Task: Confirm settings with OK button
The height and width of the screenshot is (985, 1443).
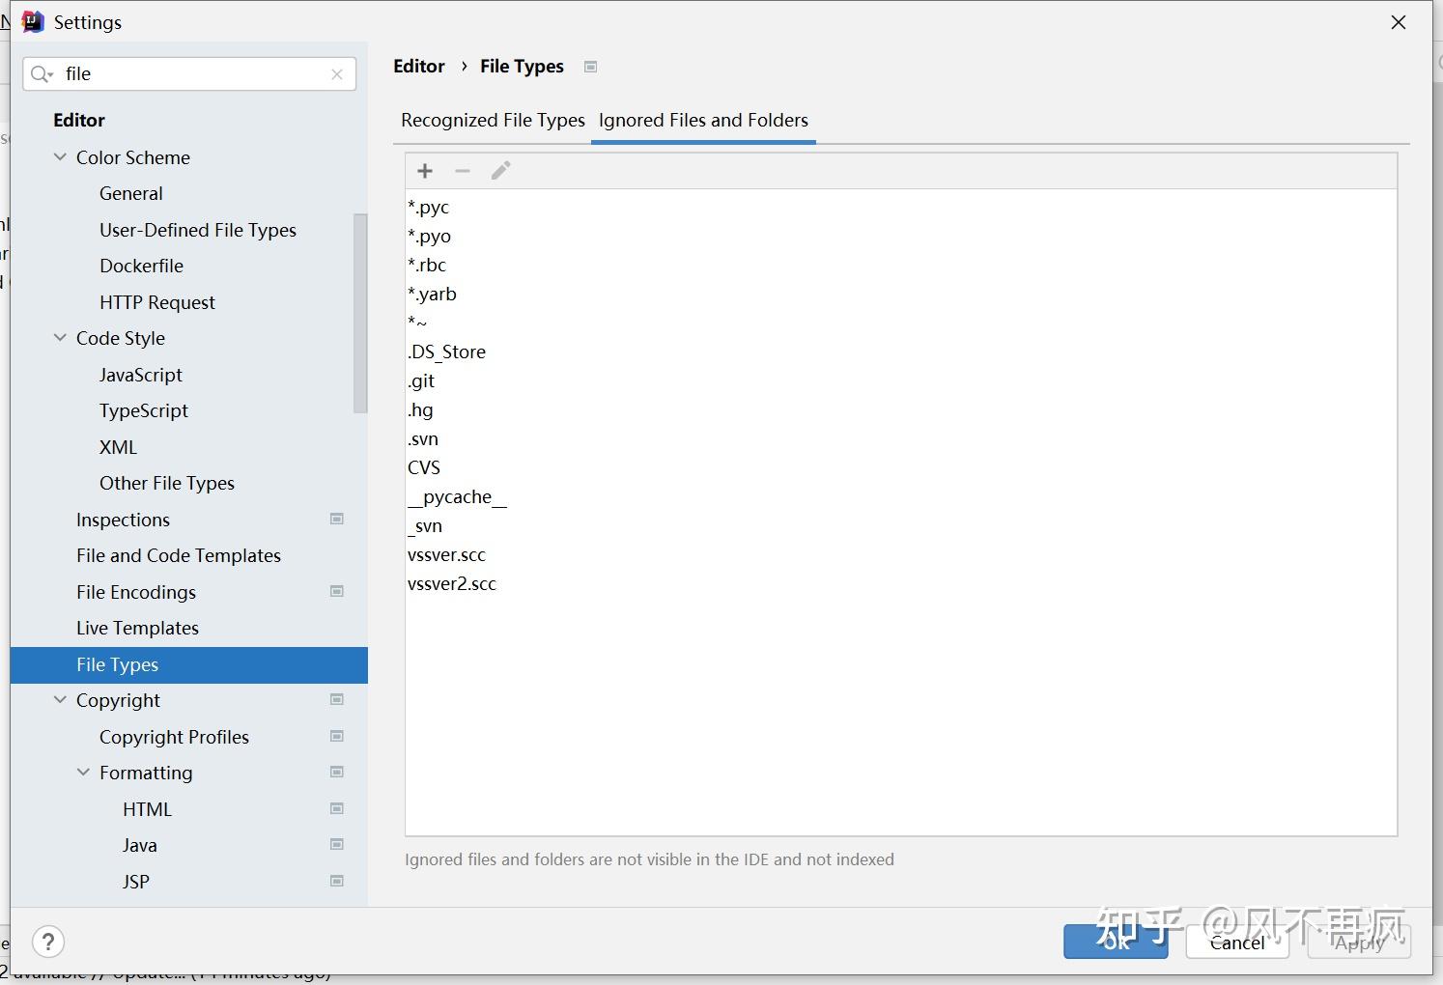Action: click(1116, 942)
